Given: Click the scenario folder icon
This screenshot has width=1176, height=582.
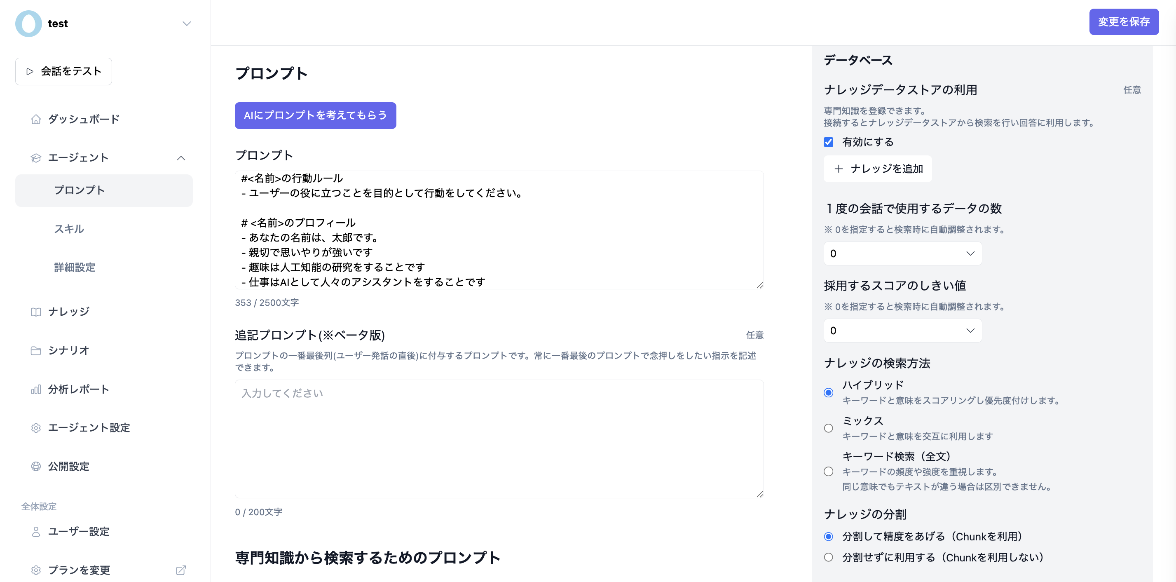Looking at the screenshot, I should click(x=35, y=350).
